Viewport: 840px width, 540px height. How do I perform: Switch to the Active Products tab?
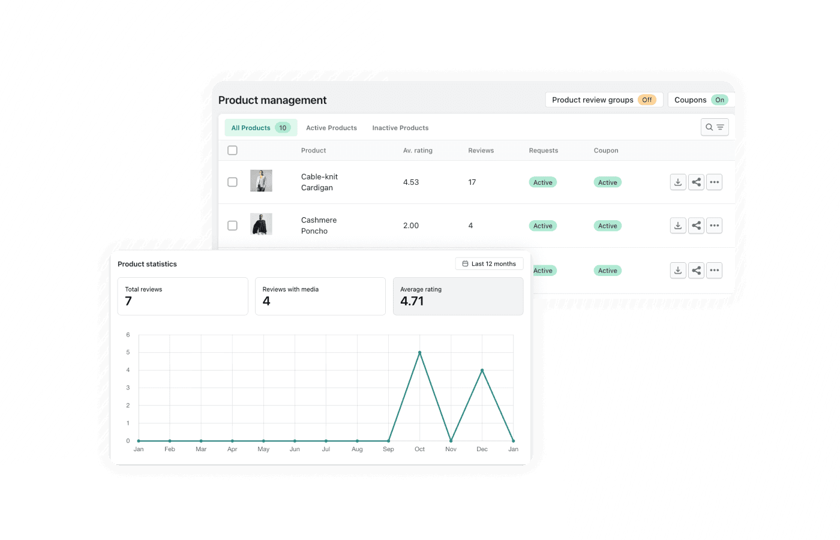(331, 127)
